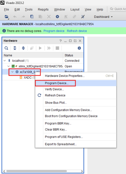Choose Add Configuration Memory Device

pos(76,110)
